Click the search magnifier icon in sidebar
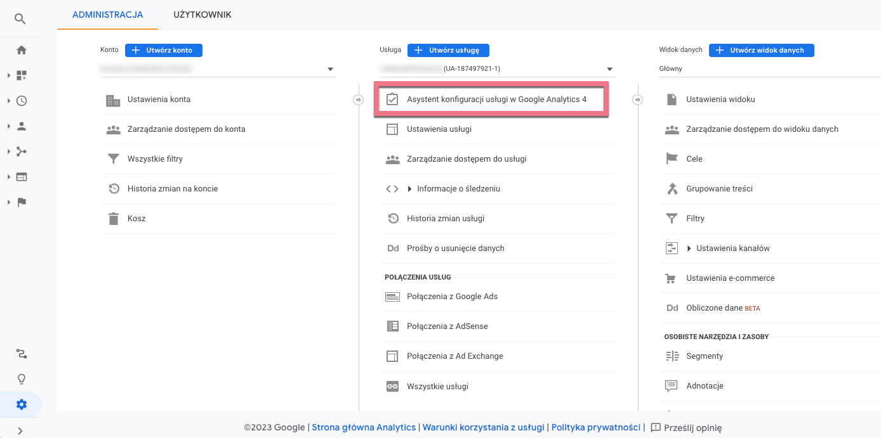Viewport: 881px width, 438px height. [20, 19]
